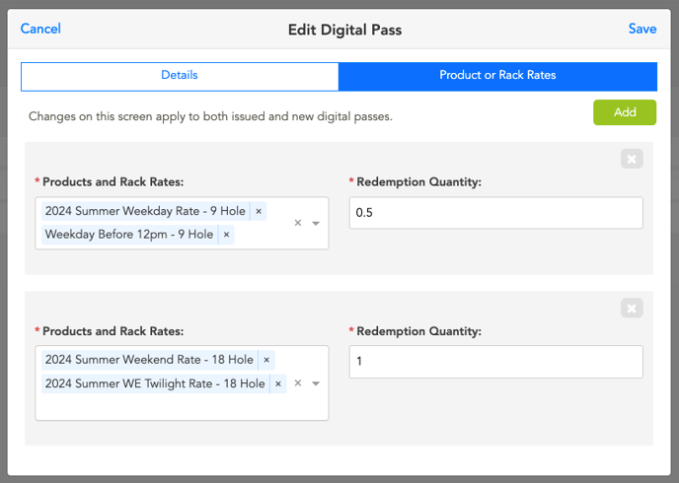Viewport: 679px width, 483px height.
Task: Click the 2024 Summer Weekend Rate - 18 Hole label
Action: click(x=149, y=360)
